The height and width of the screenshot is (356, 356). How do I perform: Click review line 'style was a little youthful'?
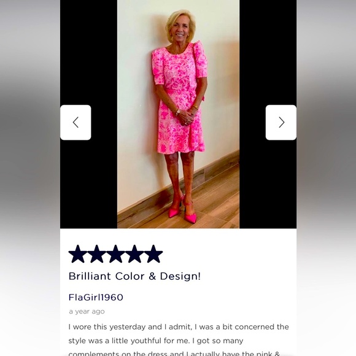[156, 341]
